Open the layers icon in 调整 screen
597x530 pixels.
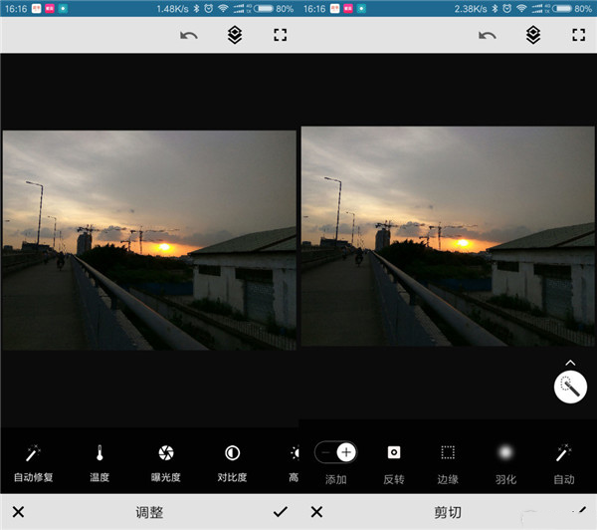234,36
